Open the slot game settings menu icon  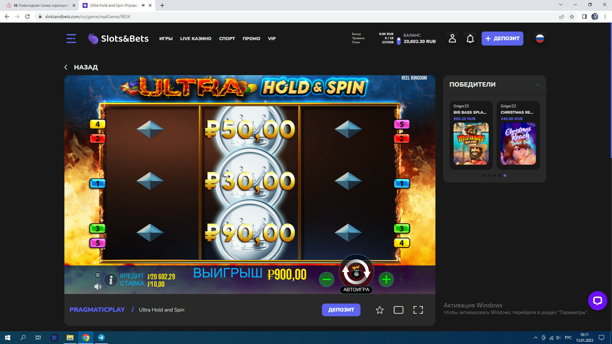(98, 275)
